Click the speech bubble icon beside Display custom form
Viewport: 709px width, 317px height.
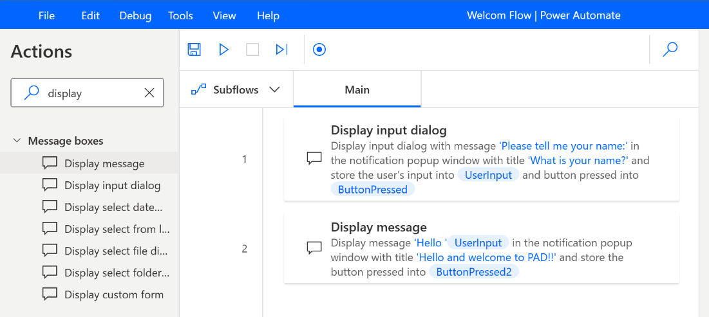pos(50,294)
